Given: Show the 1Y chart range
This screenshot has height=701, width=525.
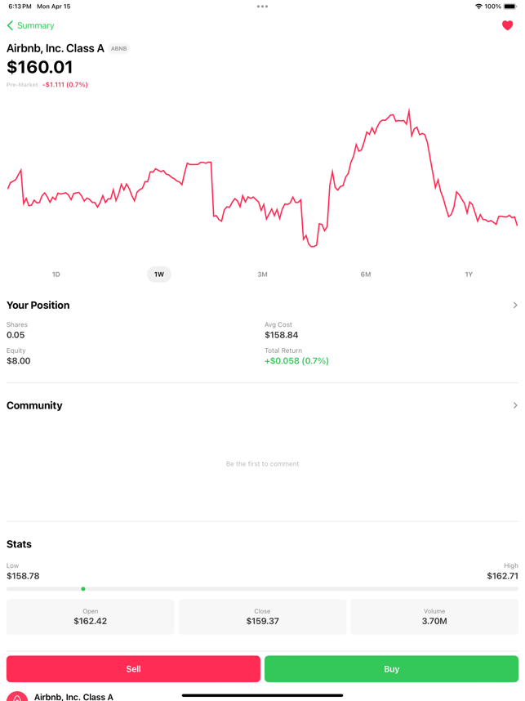Looking at the screenshot, I should pyautogui.click(x=469, y=274).
